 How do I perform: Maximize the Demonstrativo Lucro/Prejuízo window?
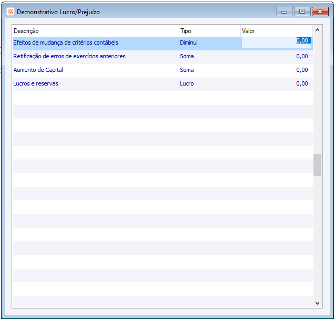302,12
